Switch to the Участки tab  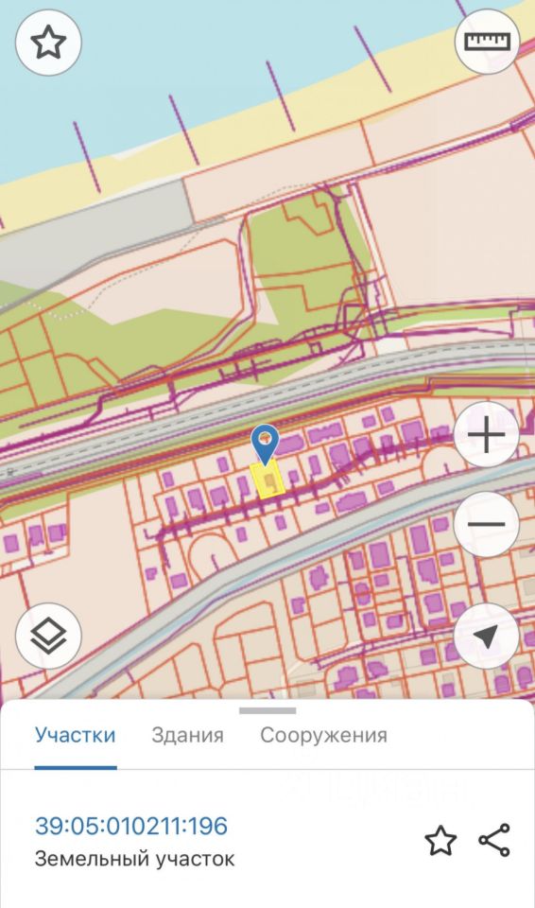click(76, 735)
